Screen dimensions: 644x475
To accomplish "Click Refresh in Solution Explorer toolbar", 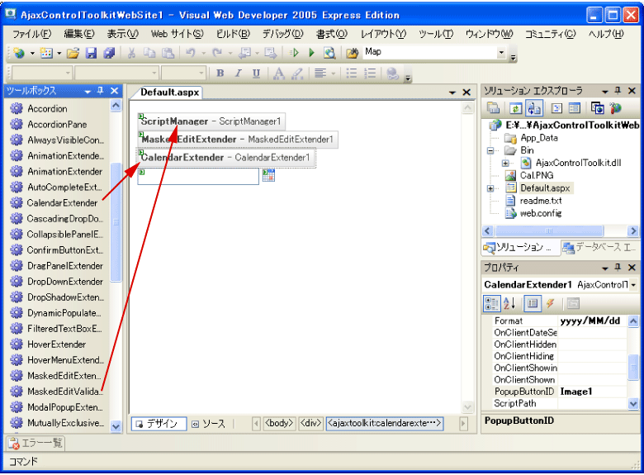I will click(x=515, y=108).
